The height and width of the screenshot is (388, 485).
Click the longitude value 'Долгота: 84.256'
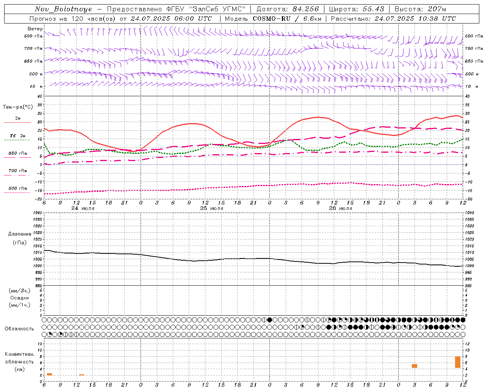[x=288, y=9]
